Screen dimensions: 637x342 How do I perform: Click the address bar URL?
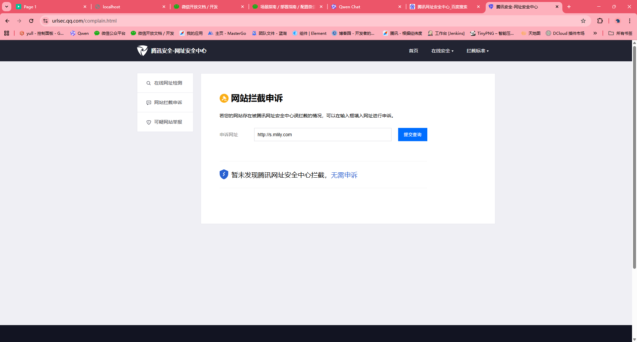pos(84,21)
